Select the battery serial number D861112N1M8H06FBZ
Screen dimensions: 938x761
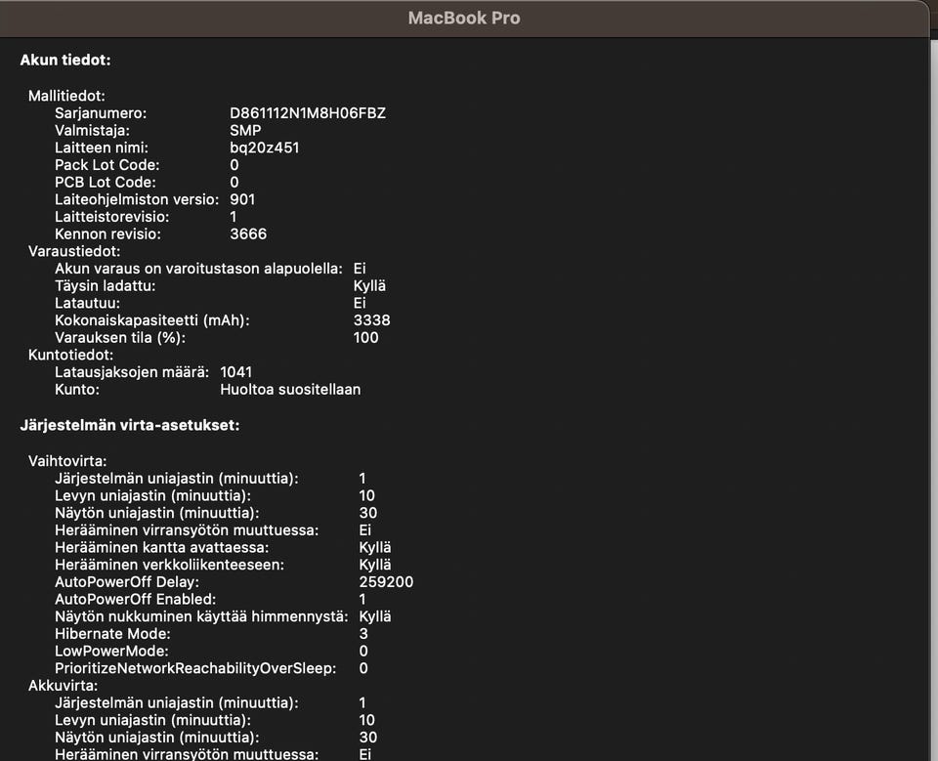point(308,113)
